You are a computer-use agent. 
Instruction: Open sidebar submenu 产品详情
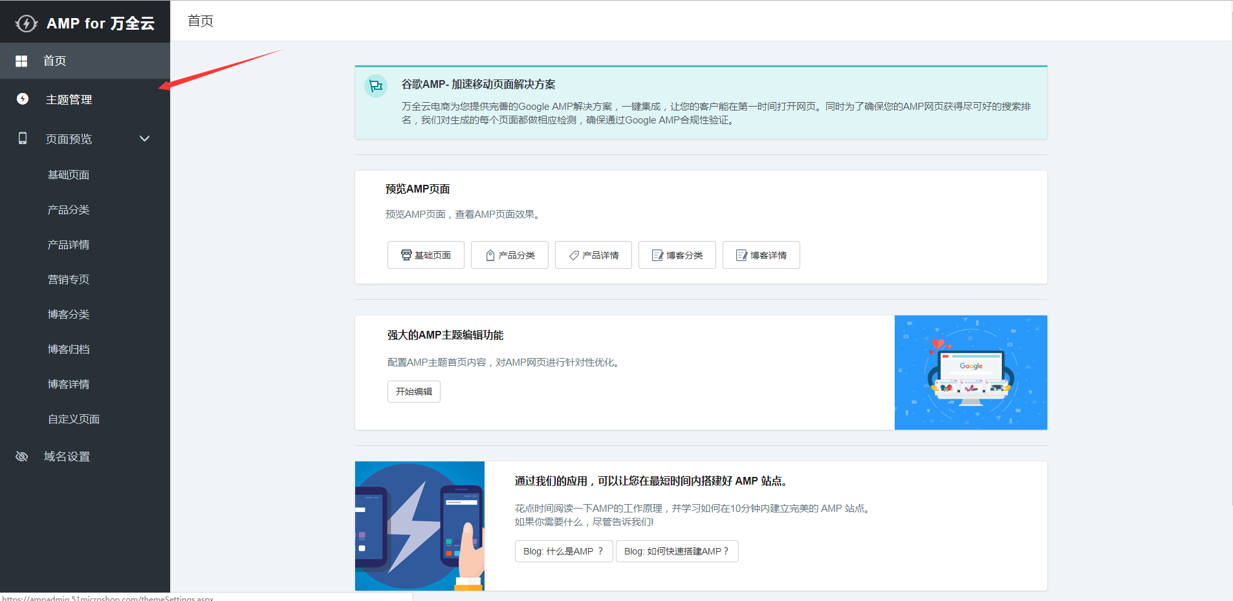(69, 244)
